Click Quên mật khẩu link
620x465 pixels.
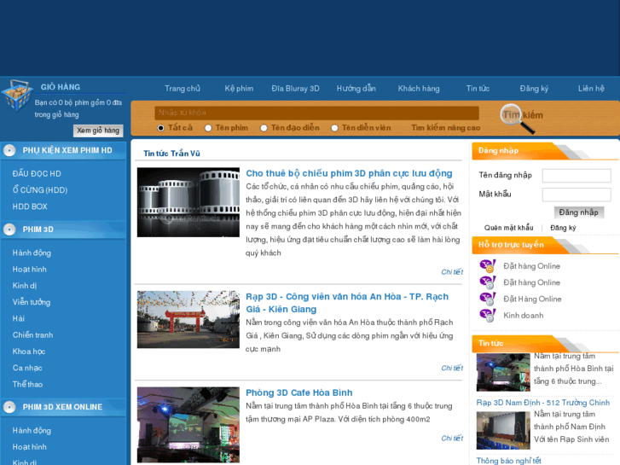pos(508,228)
